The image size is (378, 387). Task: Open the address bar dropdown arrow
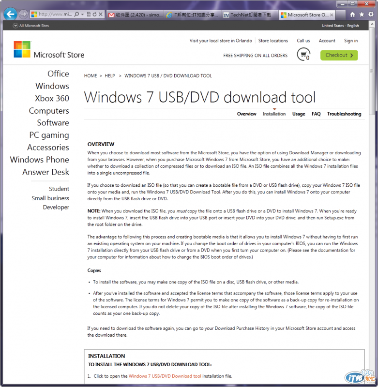click(x=82, y=15)
